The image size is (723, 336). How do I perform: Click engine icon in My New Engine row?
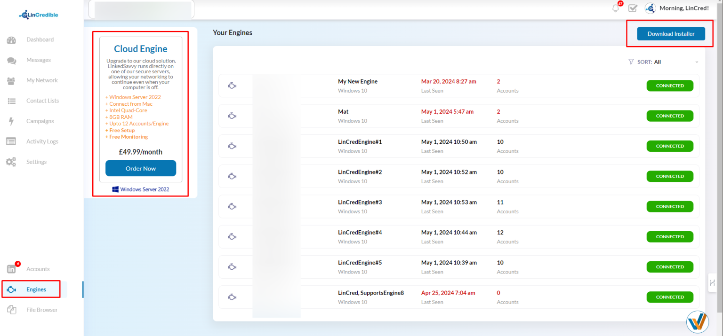pyautogui.click(x=232, y=86)
